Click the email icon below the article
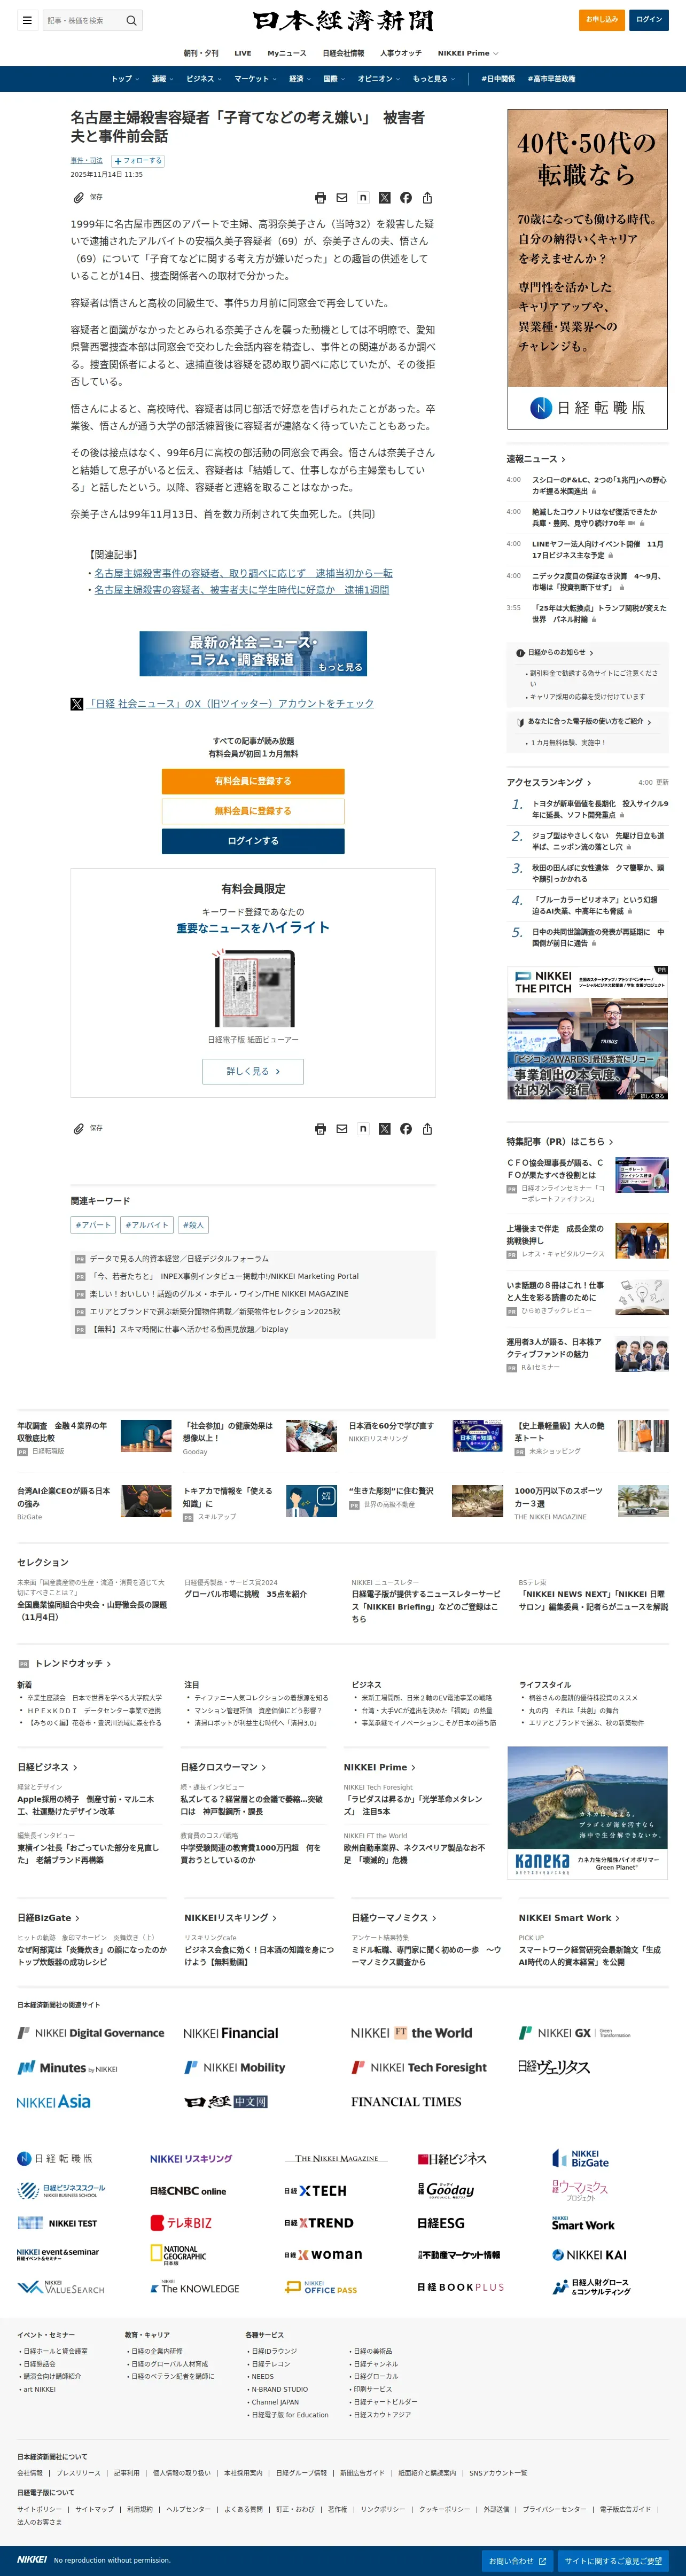The image size is (686, 2576). [x=342, y=1129]
